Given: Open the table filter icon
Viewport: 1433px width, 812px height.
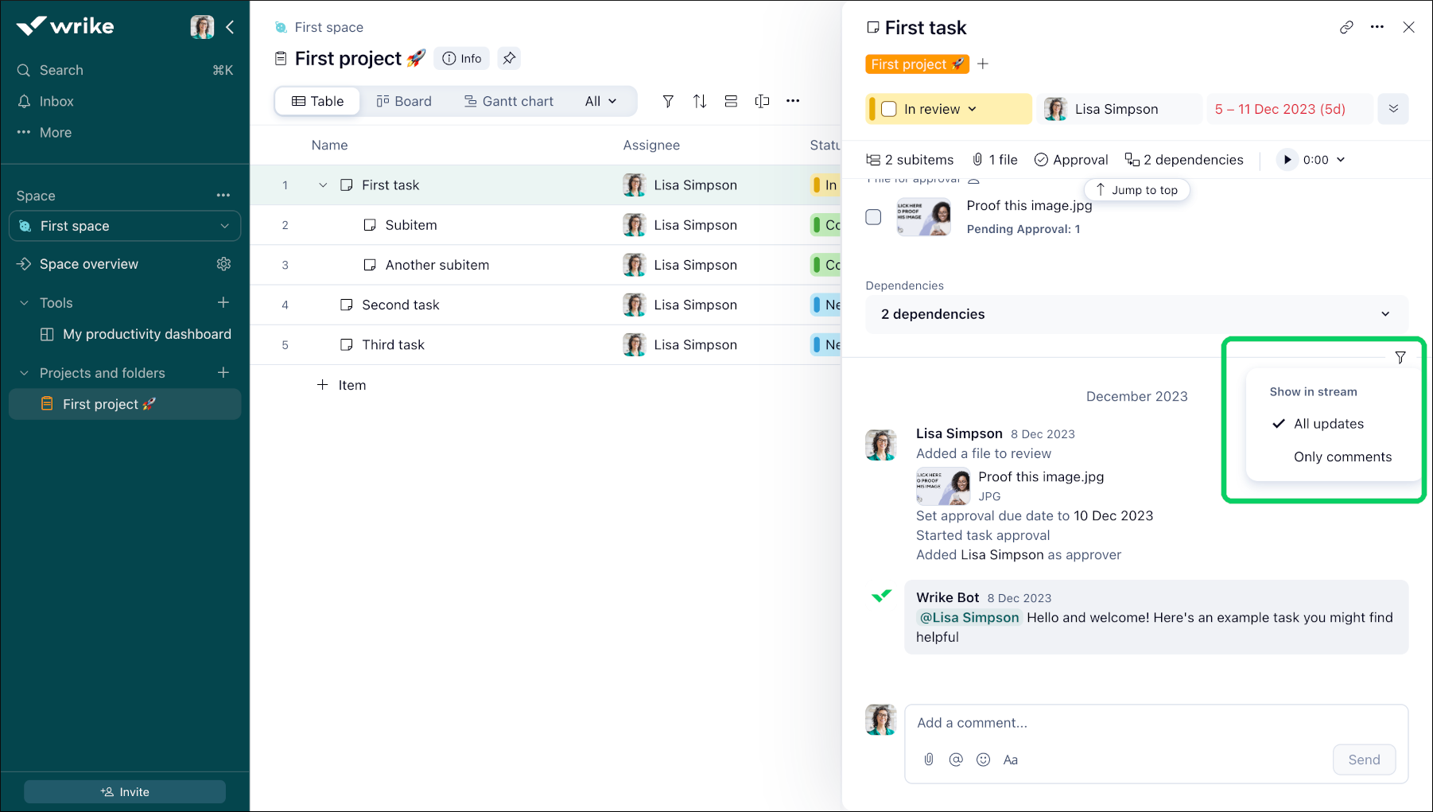Looking at the screenshot, I should click(x=668, y=101).
